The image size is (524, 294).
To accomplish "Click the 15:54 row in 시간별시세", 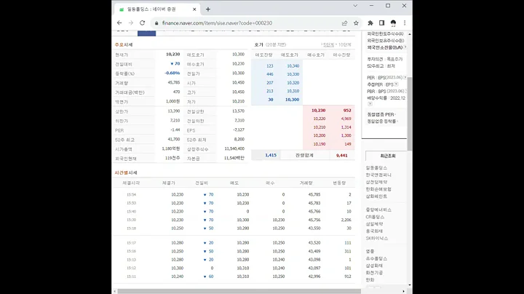I will (234, 194).
